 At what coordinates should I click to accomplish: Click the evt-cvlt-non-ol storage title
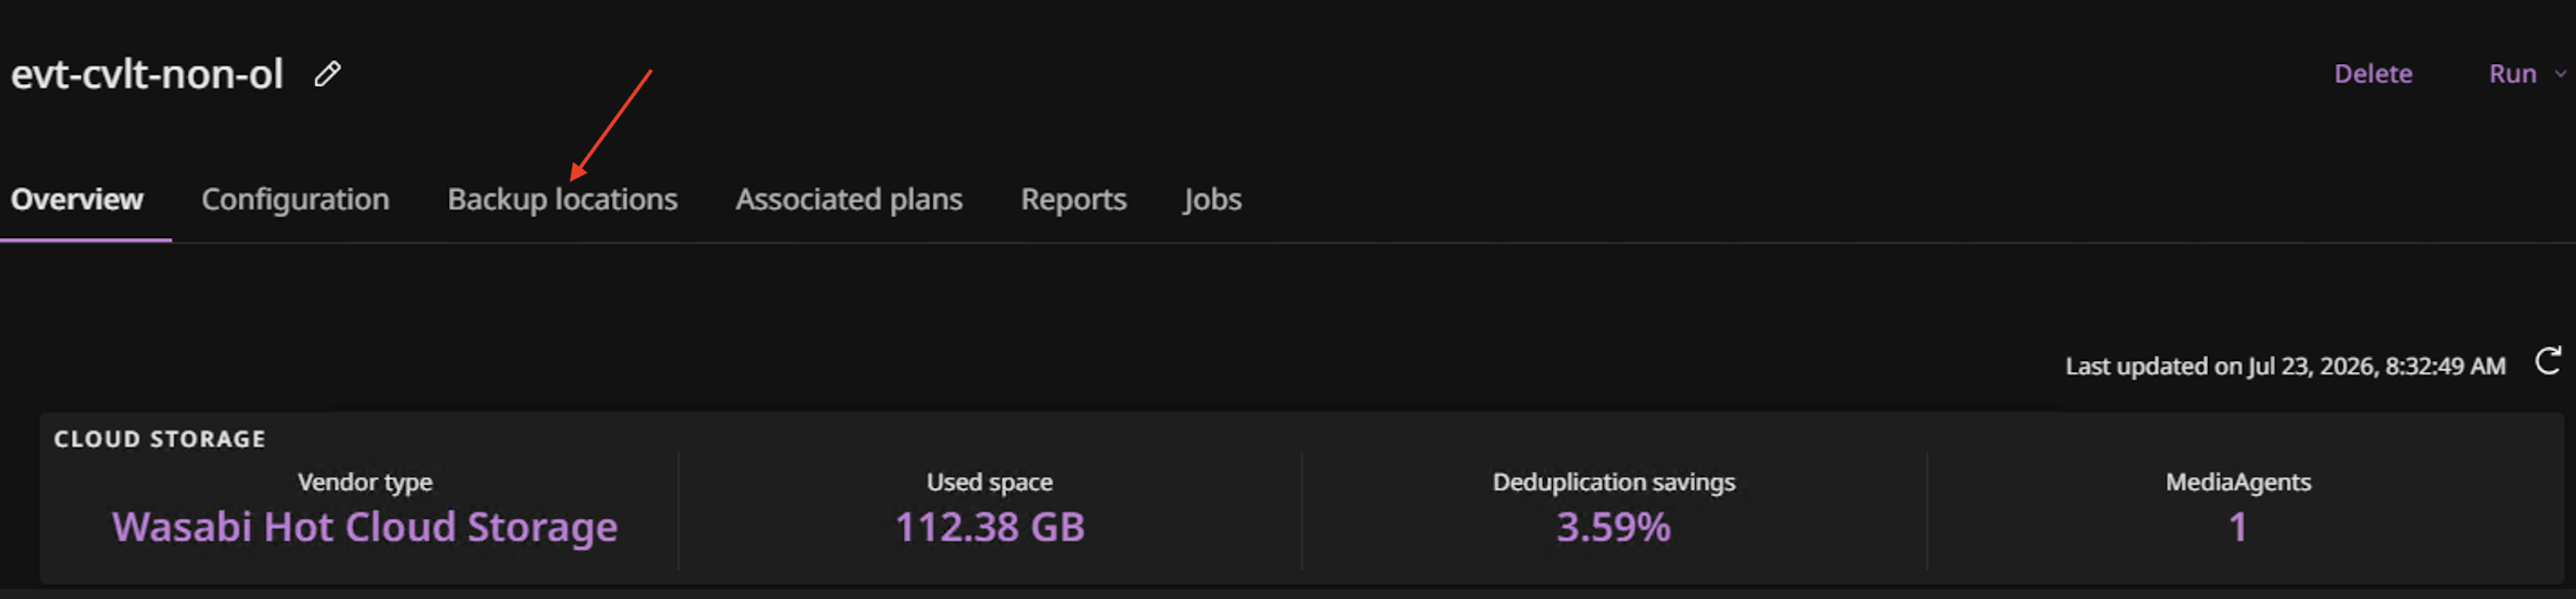coord(147,74)
